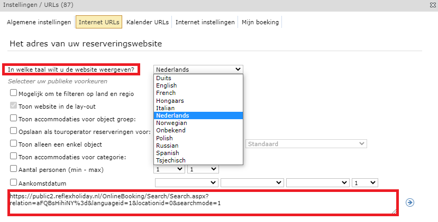This screenshot has height=222, width=438.
Task: Pick Onbekend in the language list
Action: pyautogui.click(x=198, y=130)
